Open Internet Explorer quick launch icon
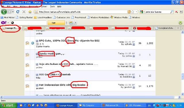The height and width of the screenshot is (108, 184). (25, 105)
